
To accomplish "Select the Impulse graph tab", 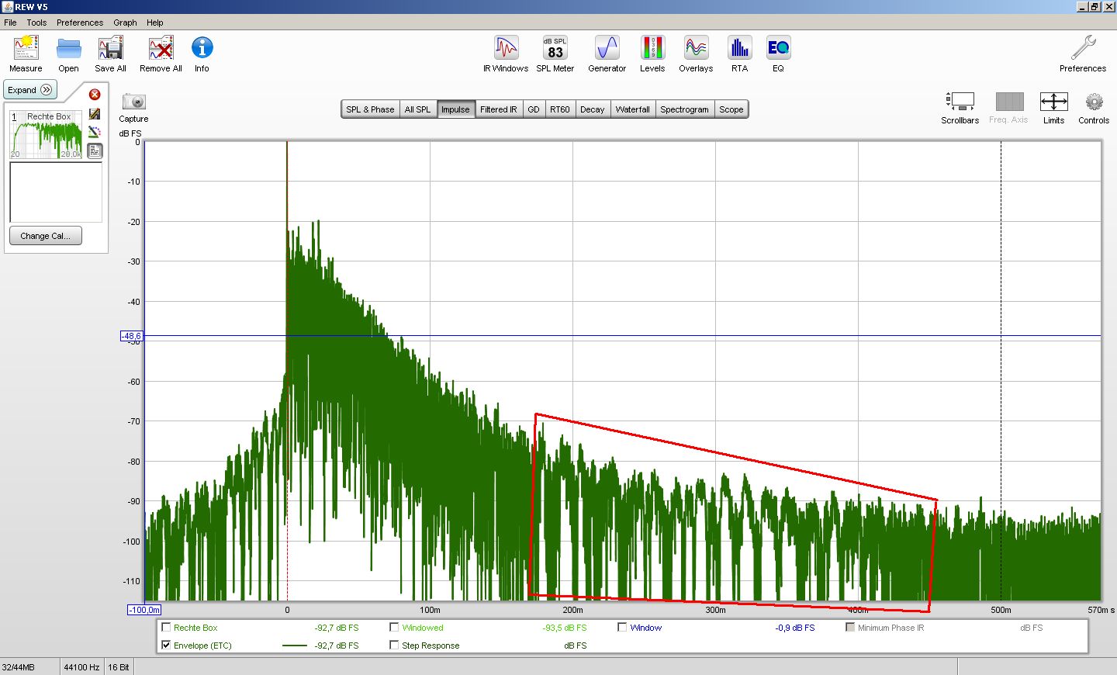I will click(x=455, y=109).
